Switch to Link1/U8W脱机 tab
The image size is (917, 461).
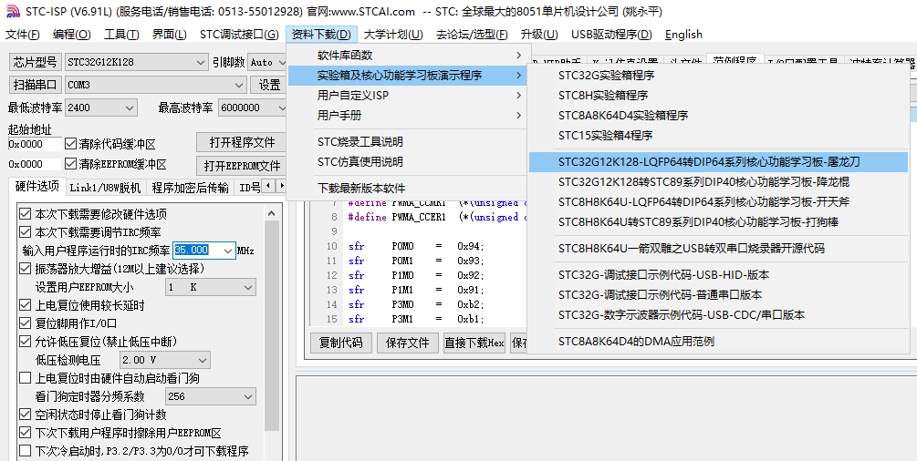[105, 188]
